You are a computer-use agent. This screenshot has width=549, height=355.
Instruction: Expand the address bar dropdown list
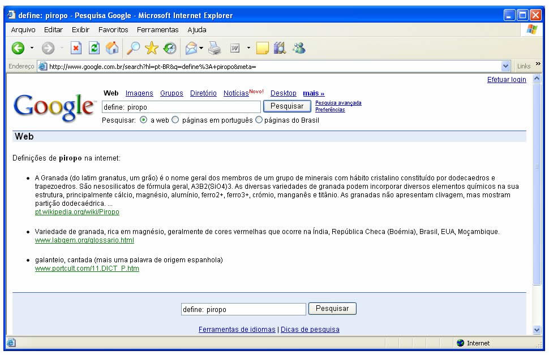pos(505,66)
